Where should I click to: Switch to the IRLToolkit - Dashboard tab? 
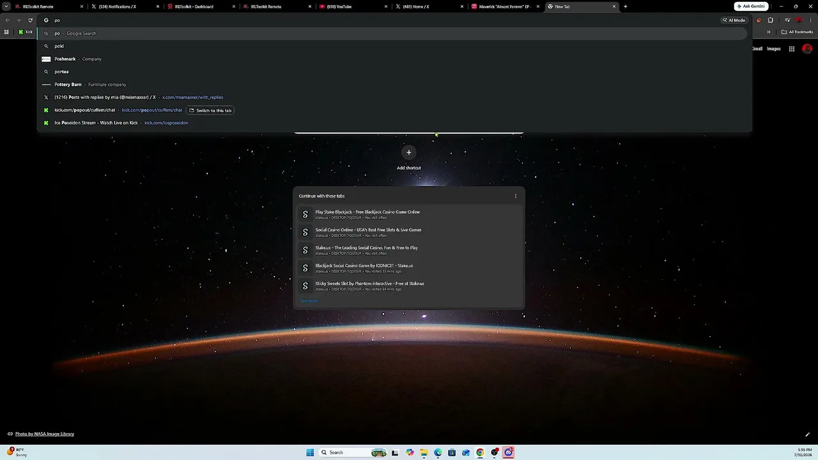pyautogui.click(x=201, y=6)
